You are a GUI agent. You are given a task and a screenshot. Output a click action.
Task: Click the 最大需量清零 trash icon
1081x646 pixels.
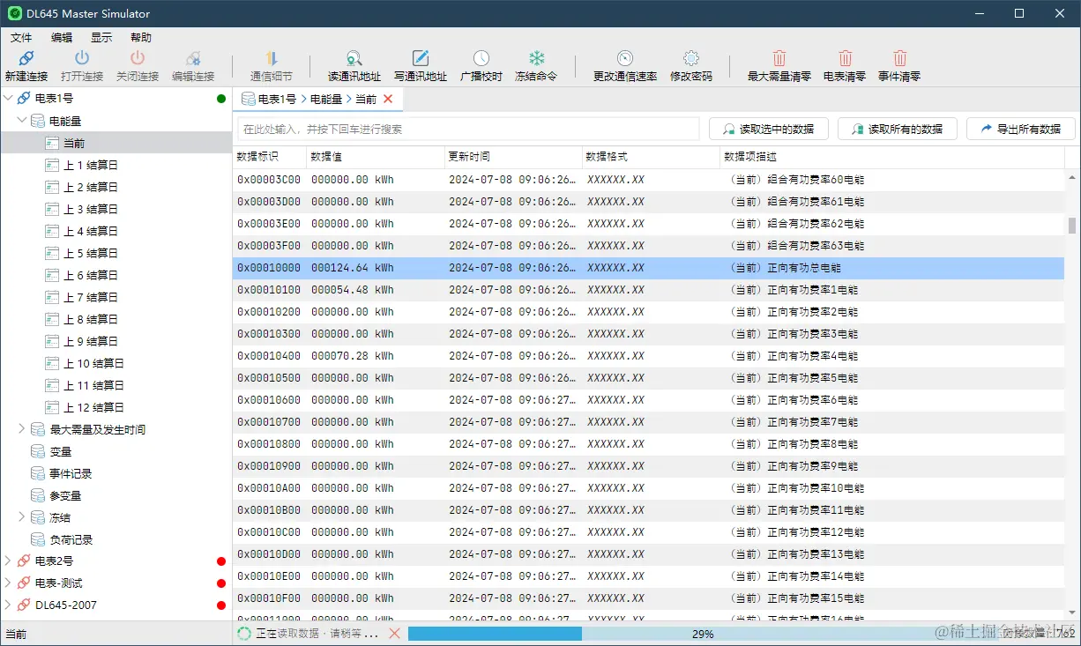point(779,58)
